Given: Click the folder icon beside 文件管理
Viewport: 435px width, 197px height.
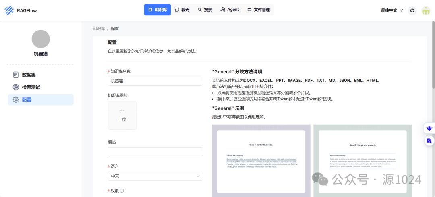Looking at the screenshot, I should pos(249,10).
